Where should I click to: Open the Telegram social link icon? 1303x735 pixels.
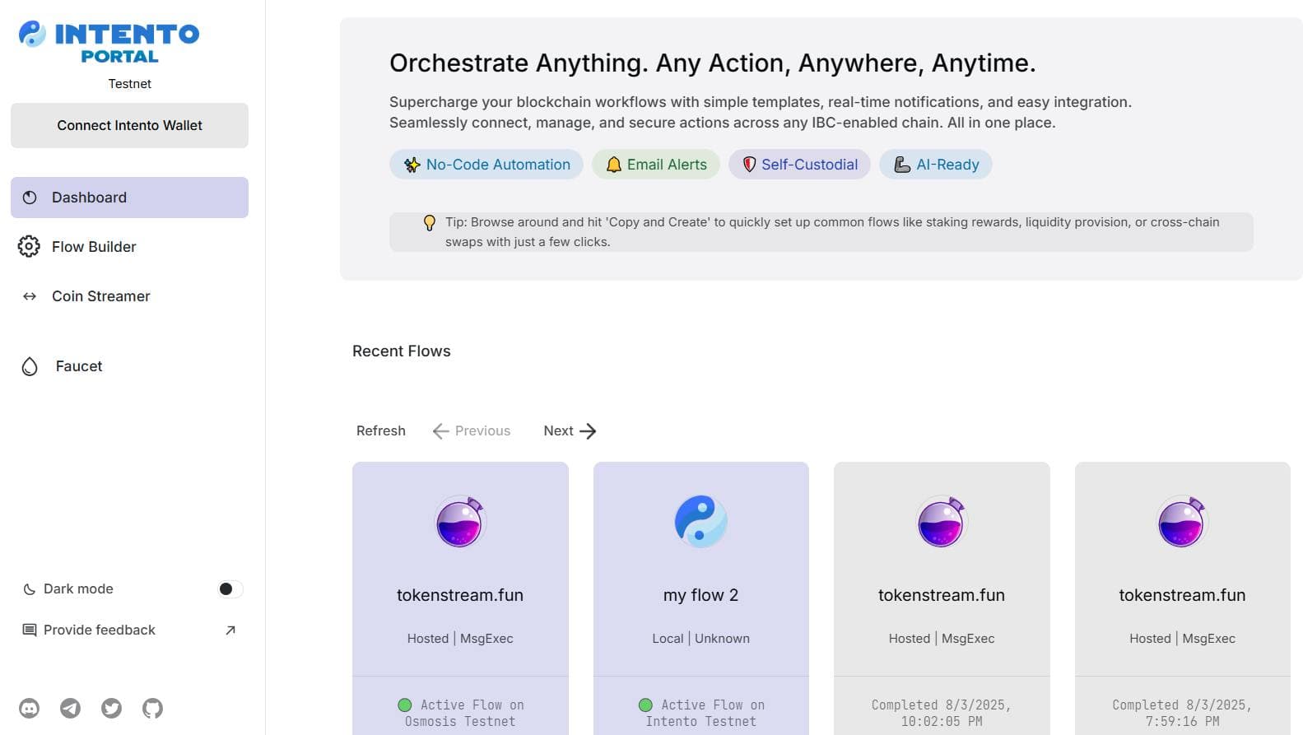point(71,708)
